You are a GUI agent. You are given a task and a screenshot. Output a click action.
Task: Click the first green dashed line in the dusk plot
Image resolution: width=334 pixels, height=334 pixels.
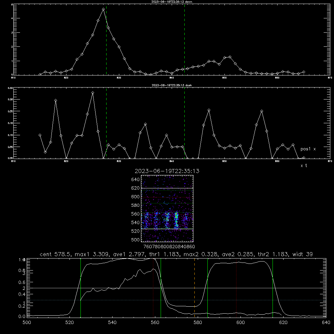click(x=106, y=123)
